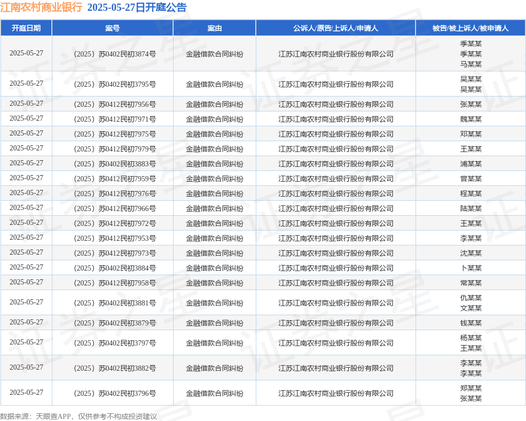
Task: Click the 被告/被上诉人/被申请人 column header
Action: click(471, 28)
